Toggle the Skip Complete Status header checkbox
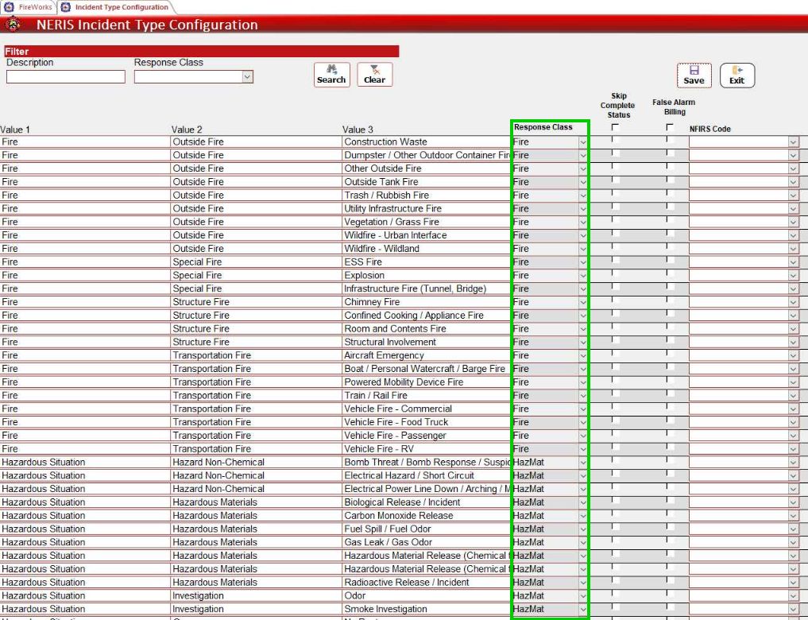This screenshot has height=620, width=808. coord(615,127)
